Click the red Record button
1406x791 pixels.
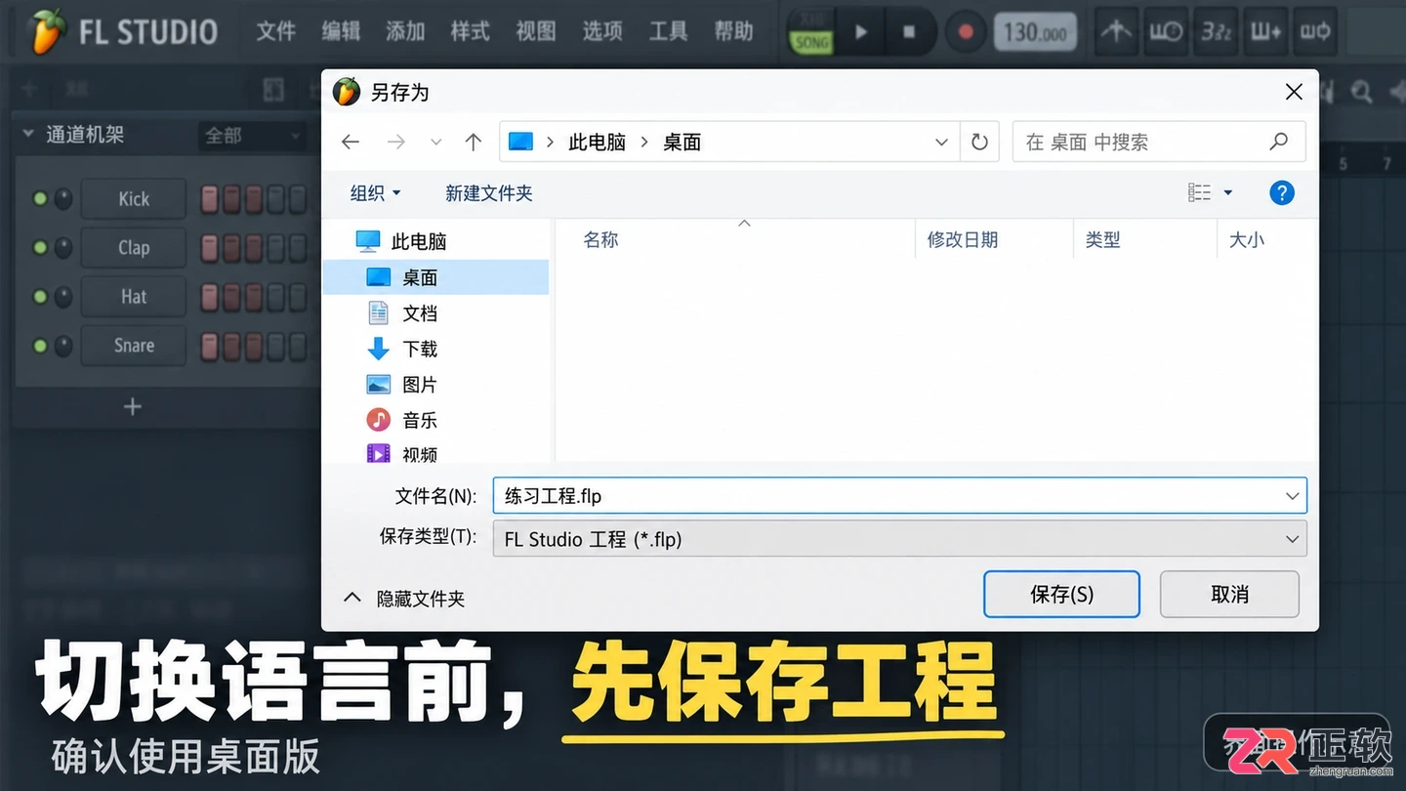pos(966,32)
